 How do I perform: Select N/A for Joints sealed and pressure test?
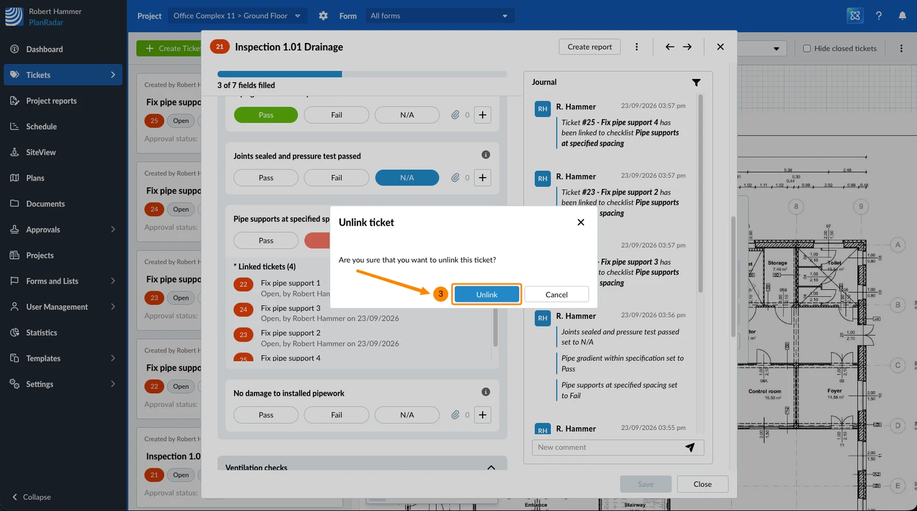pos(407,178)
